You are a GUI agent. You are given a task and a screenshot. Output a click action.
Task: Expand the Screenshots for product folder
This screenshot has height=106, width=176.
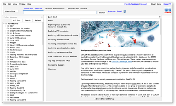click(6, 28)
